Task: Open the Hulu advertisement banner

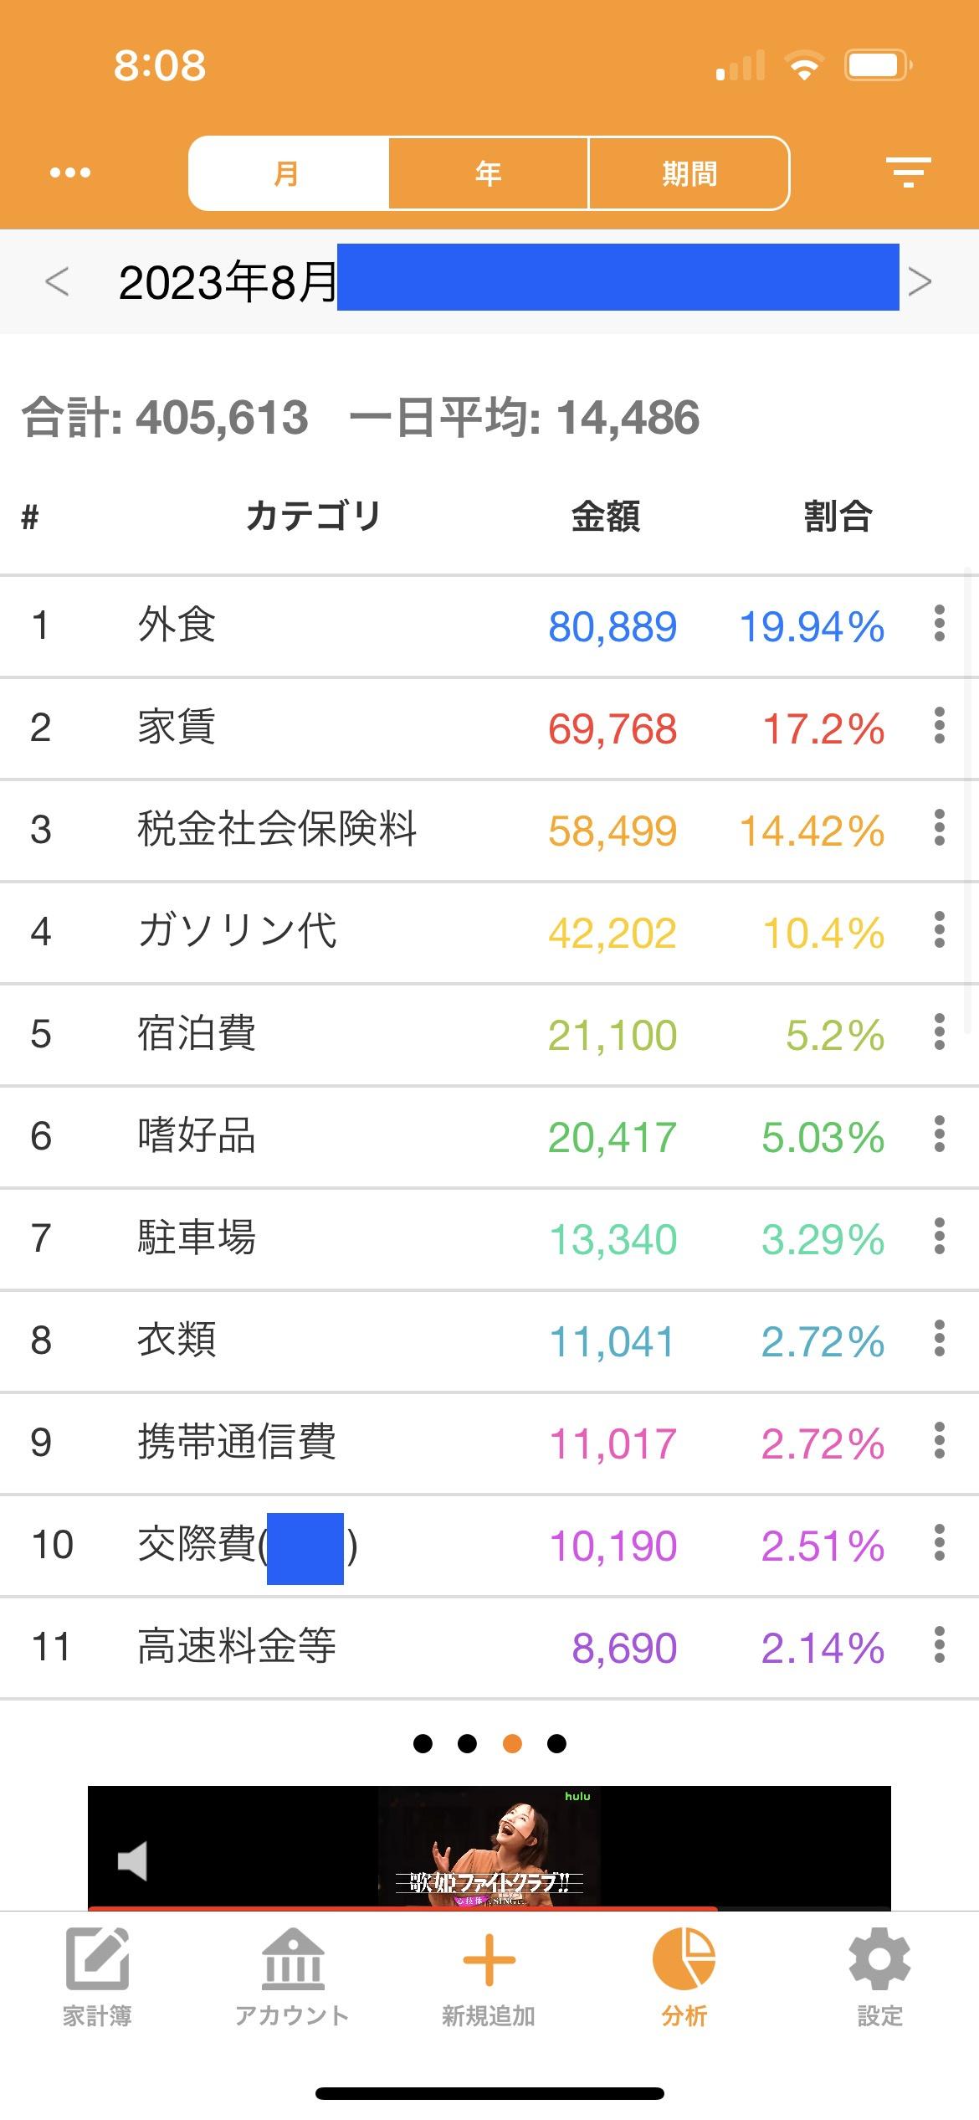Action: point(489,1848)
